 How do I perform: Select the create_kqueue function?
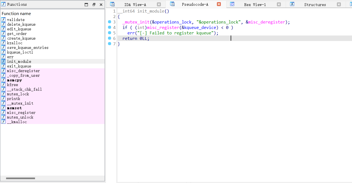(x=21, y=38)
